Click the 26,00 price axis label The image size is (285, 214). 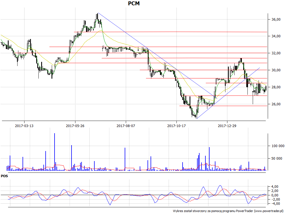pos(276,104)
